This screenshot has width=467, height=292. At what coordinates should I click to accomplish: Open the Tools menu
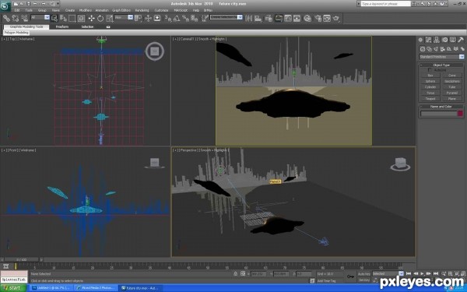click(29, 10)
